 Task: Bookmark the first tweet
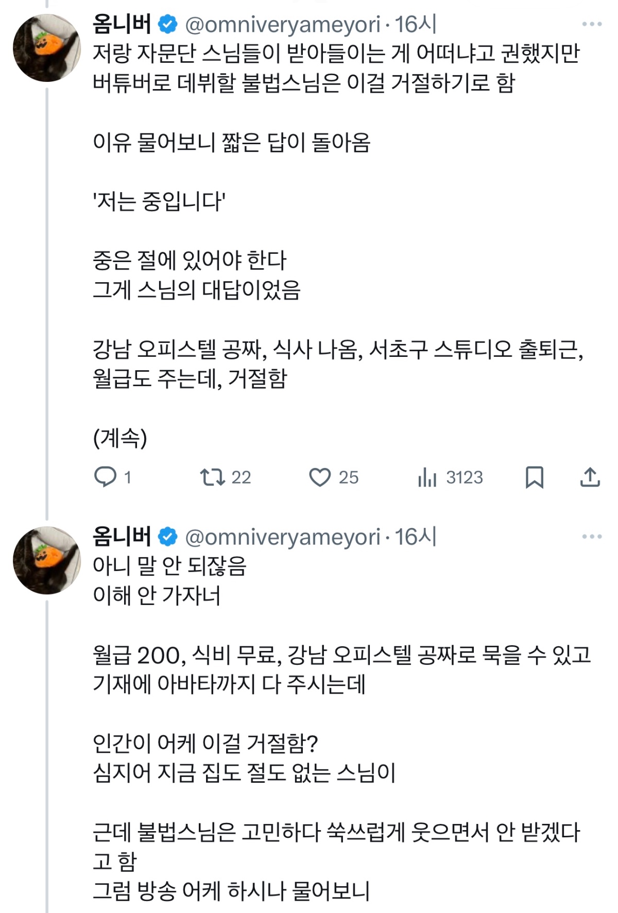pyautogui.click(x=534, y=477)
